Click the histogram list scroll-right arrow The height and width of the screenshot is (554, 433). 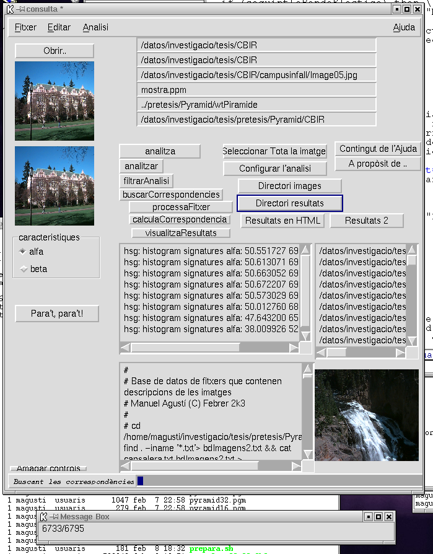pos(294,348)
